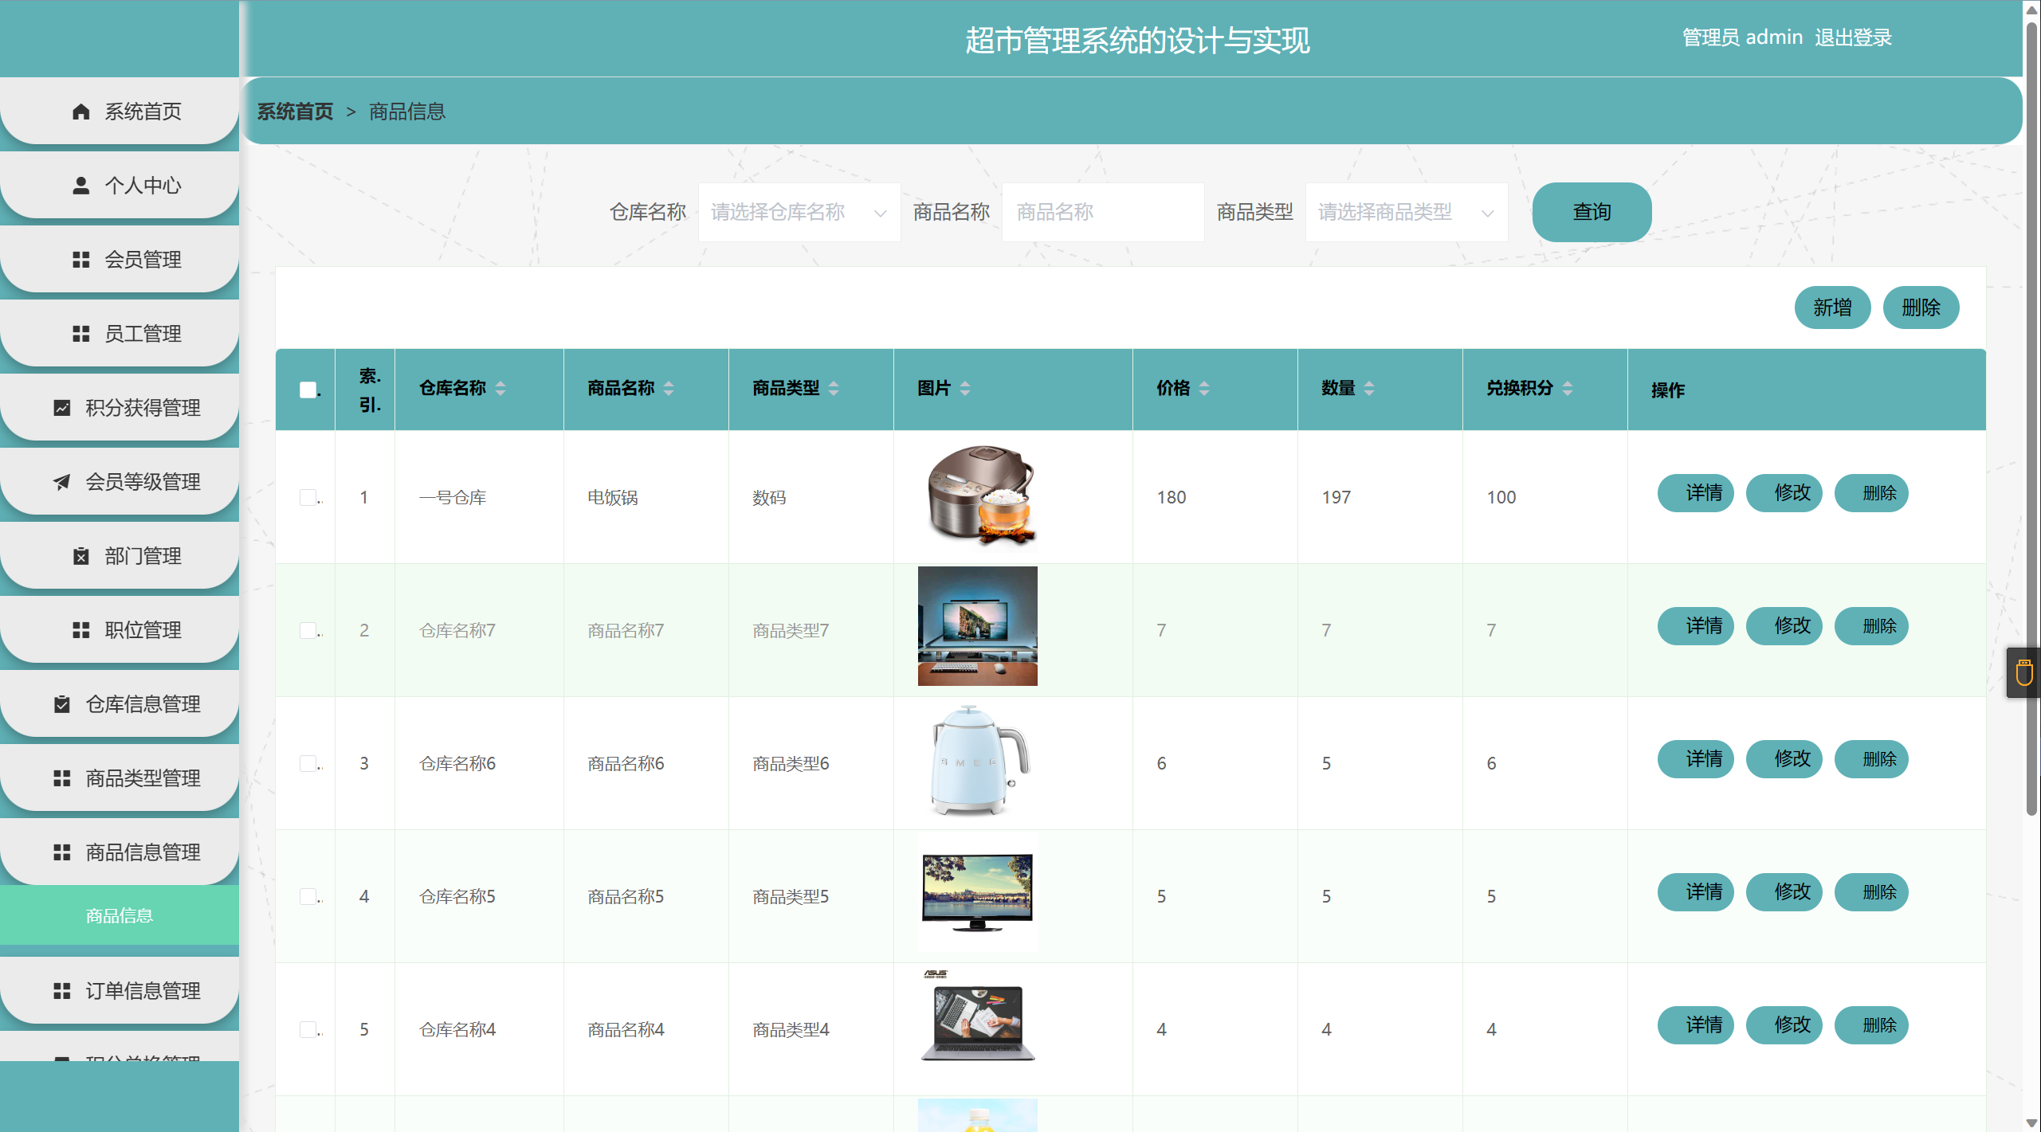The height and width of the screenshot is (1132, 2041).
Task: Click the chart icon beside 积分获得管理
Action: tap(61, 408)
